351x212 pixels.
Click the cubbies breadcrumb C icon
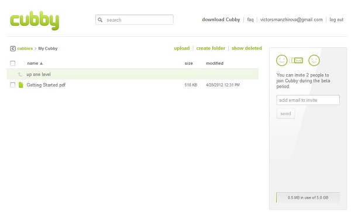13,48
